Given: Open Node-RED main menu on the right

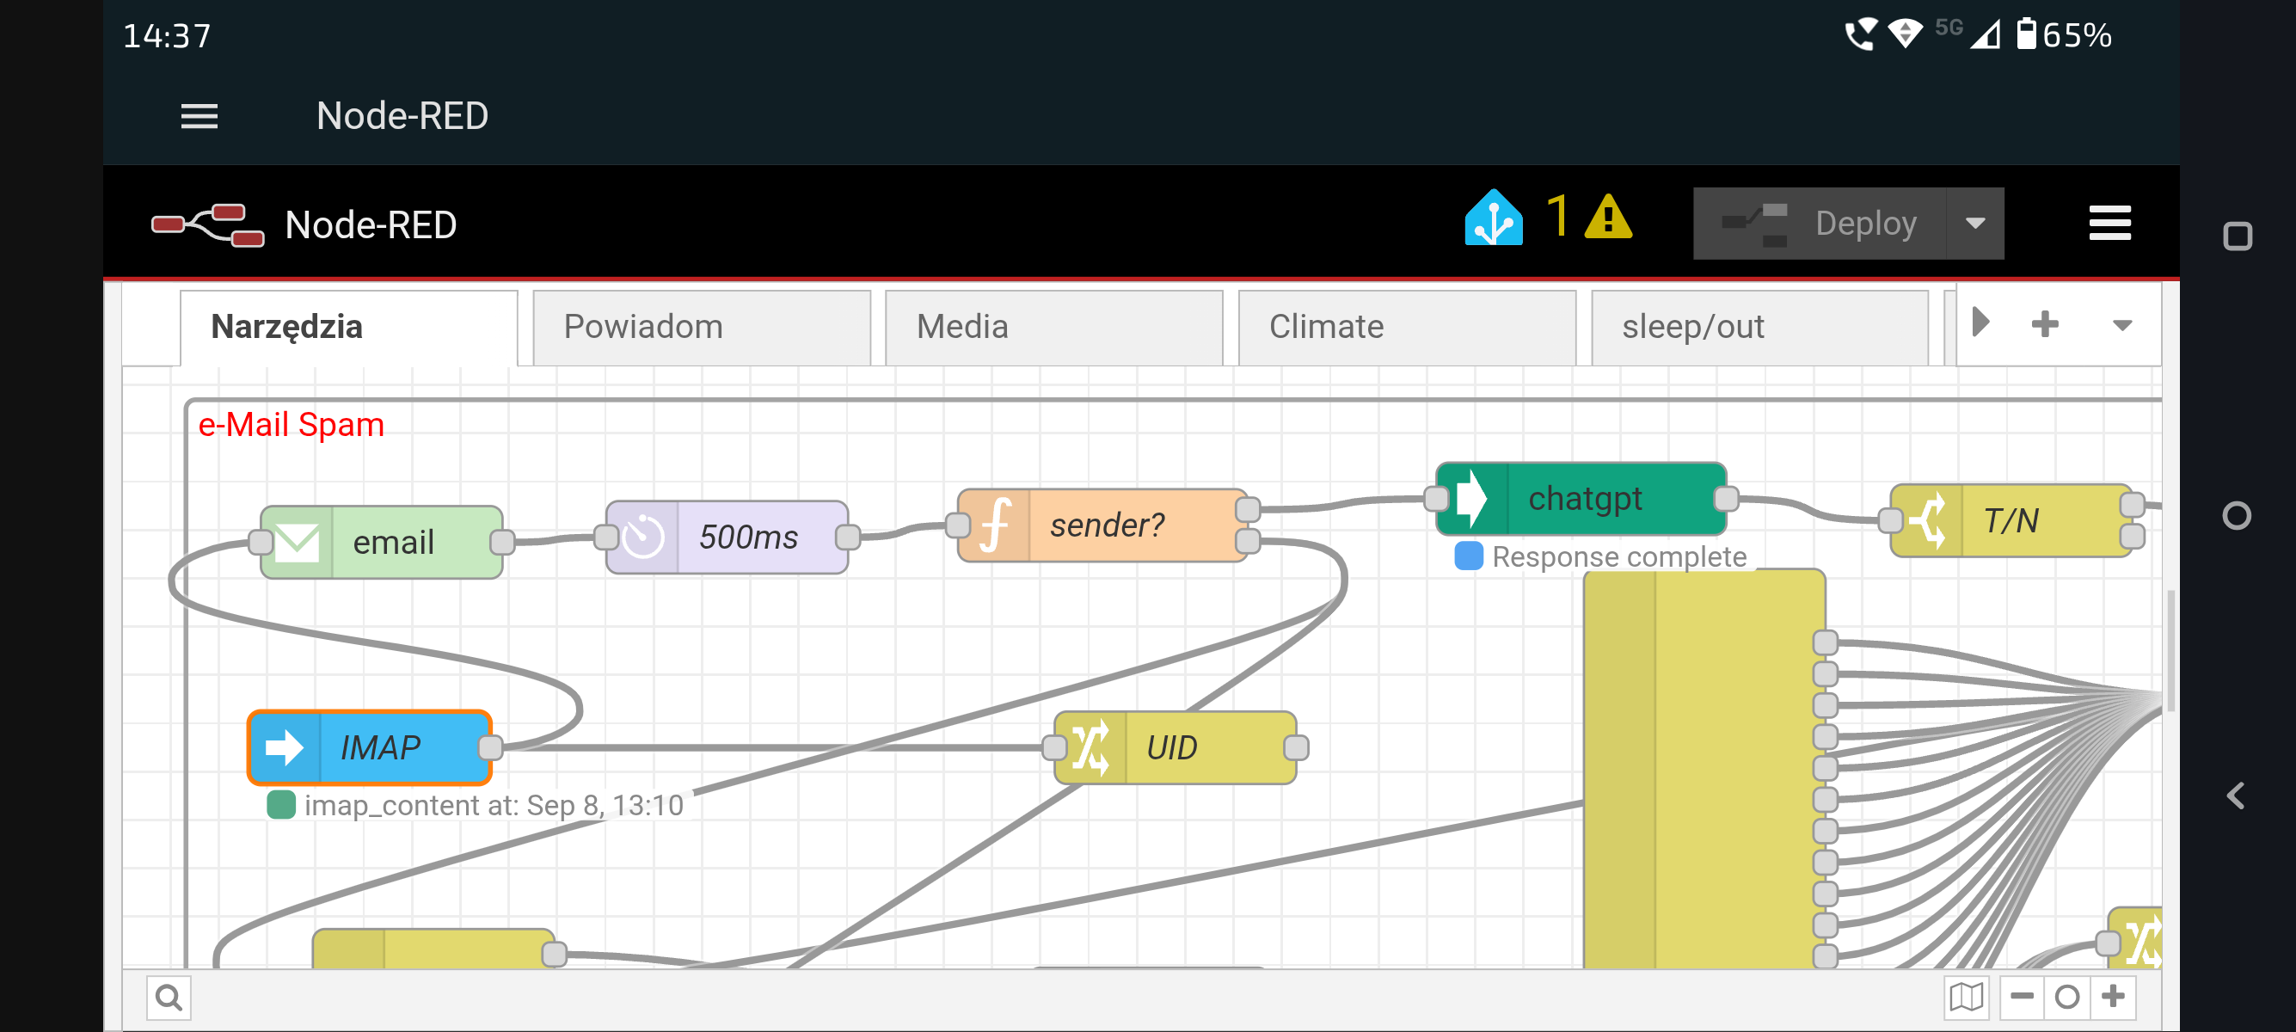Looking at the screenshot, I should [2109, 223].
